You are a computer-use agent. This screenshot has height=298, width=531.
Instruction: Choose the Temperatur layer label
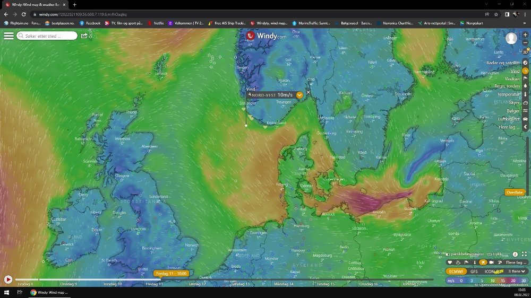coord(509,94)
